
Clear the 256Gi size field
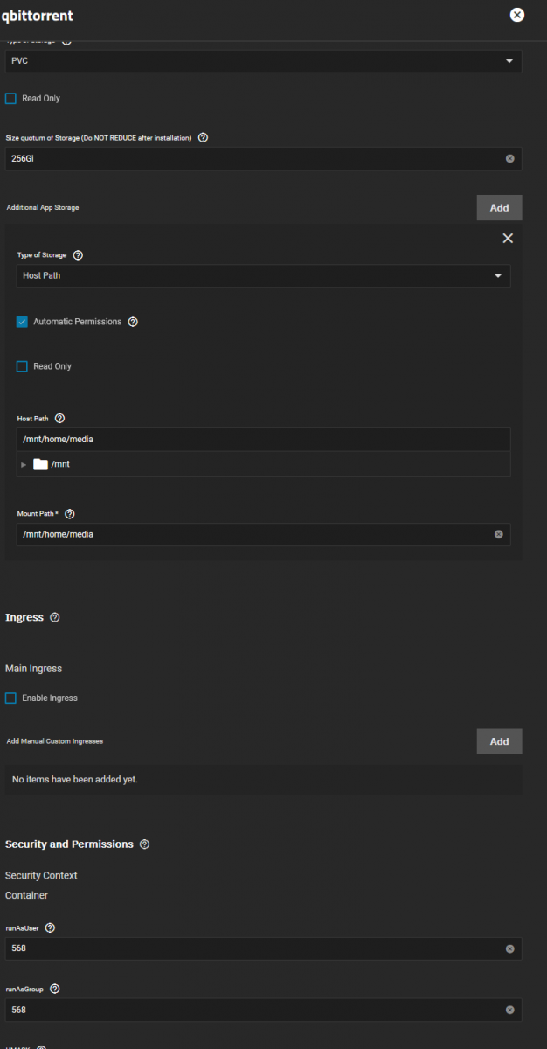pyautogui.click(x=510, y=159)
